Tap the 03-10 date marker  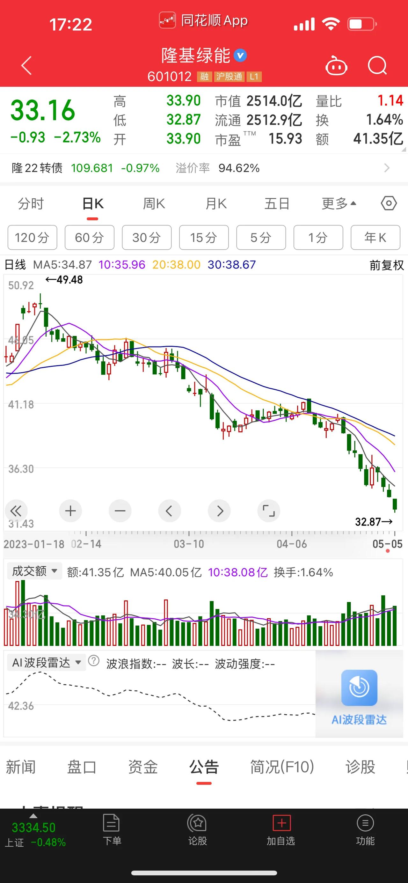click(x=189, y=544)
